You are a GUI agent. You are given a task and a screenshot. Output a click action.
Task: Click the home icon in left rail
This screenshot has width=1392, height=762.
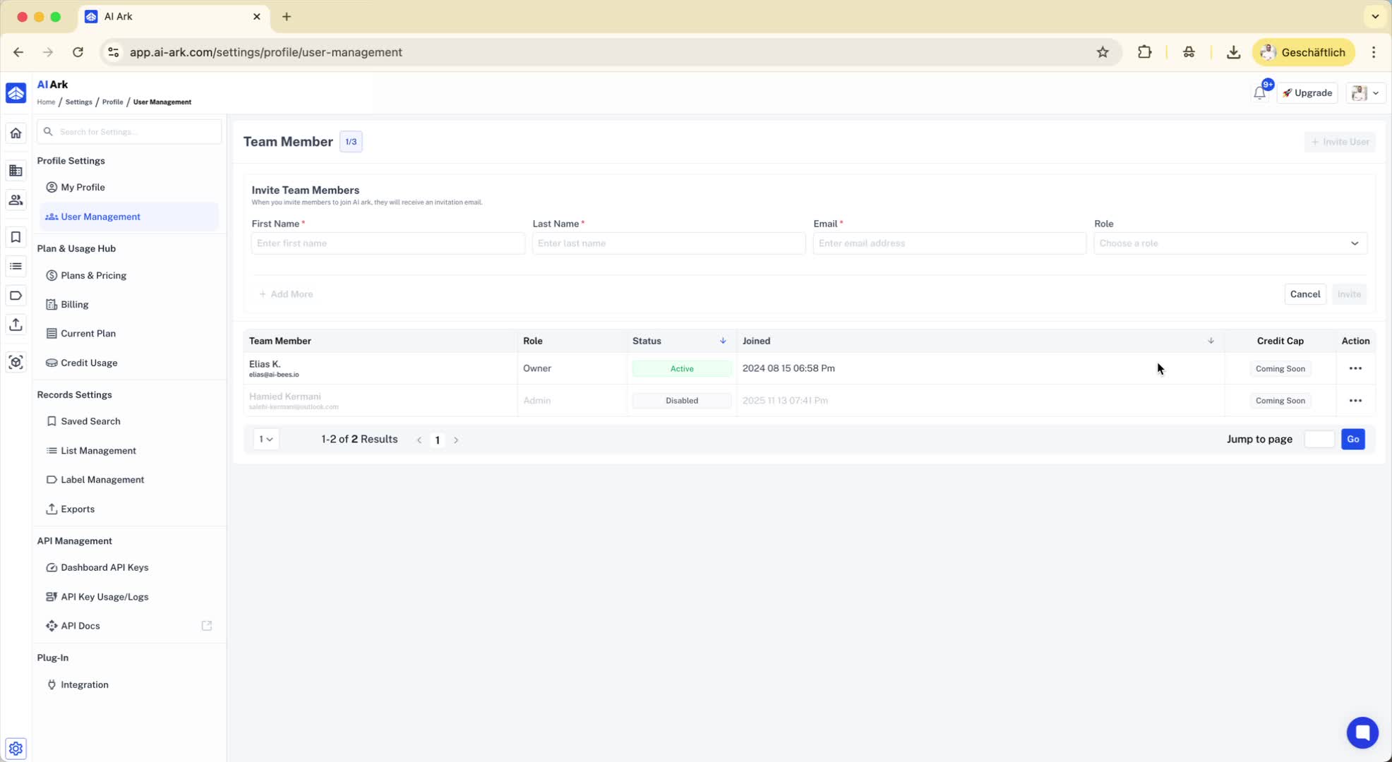click(x=16, y=133)
